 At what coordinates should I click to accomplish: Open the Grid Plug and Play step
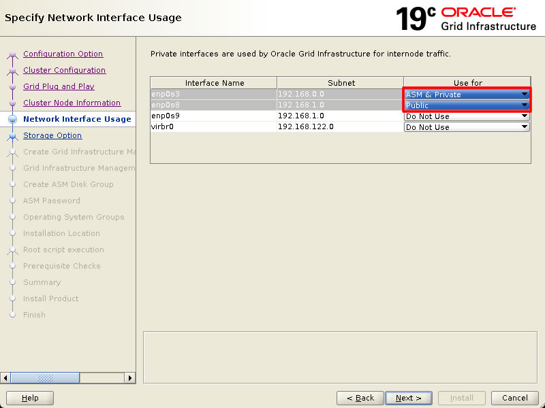pos(59,86)
